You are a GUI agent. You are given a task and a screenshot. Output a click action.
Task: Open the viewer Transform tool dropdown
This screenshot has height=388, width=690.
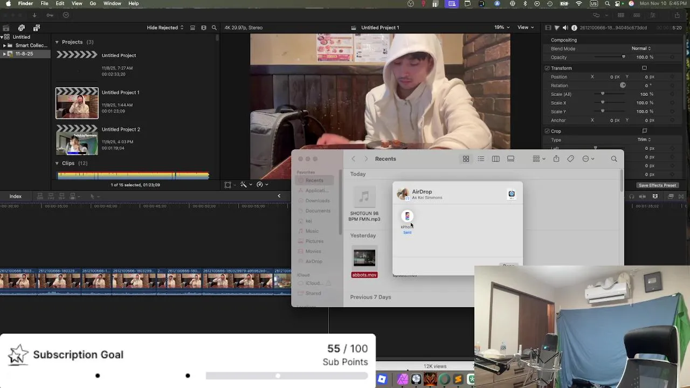pos(230,185)
